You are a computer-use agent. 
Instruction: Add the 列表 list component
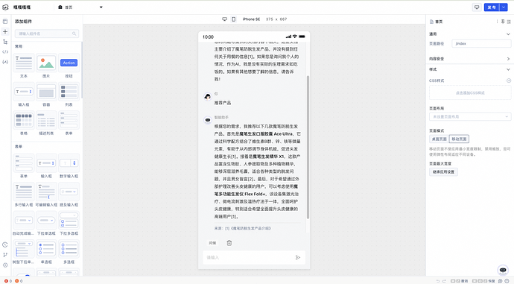[x=69, y=95]
